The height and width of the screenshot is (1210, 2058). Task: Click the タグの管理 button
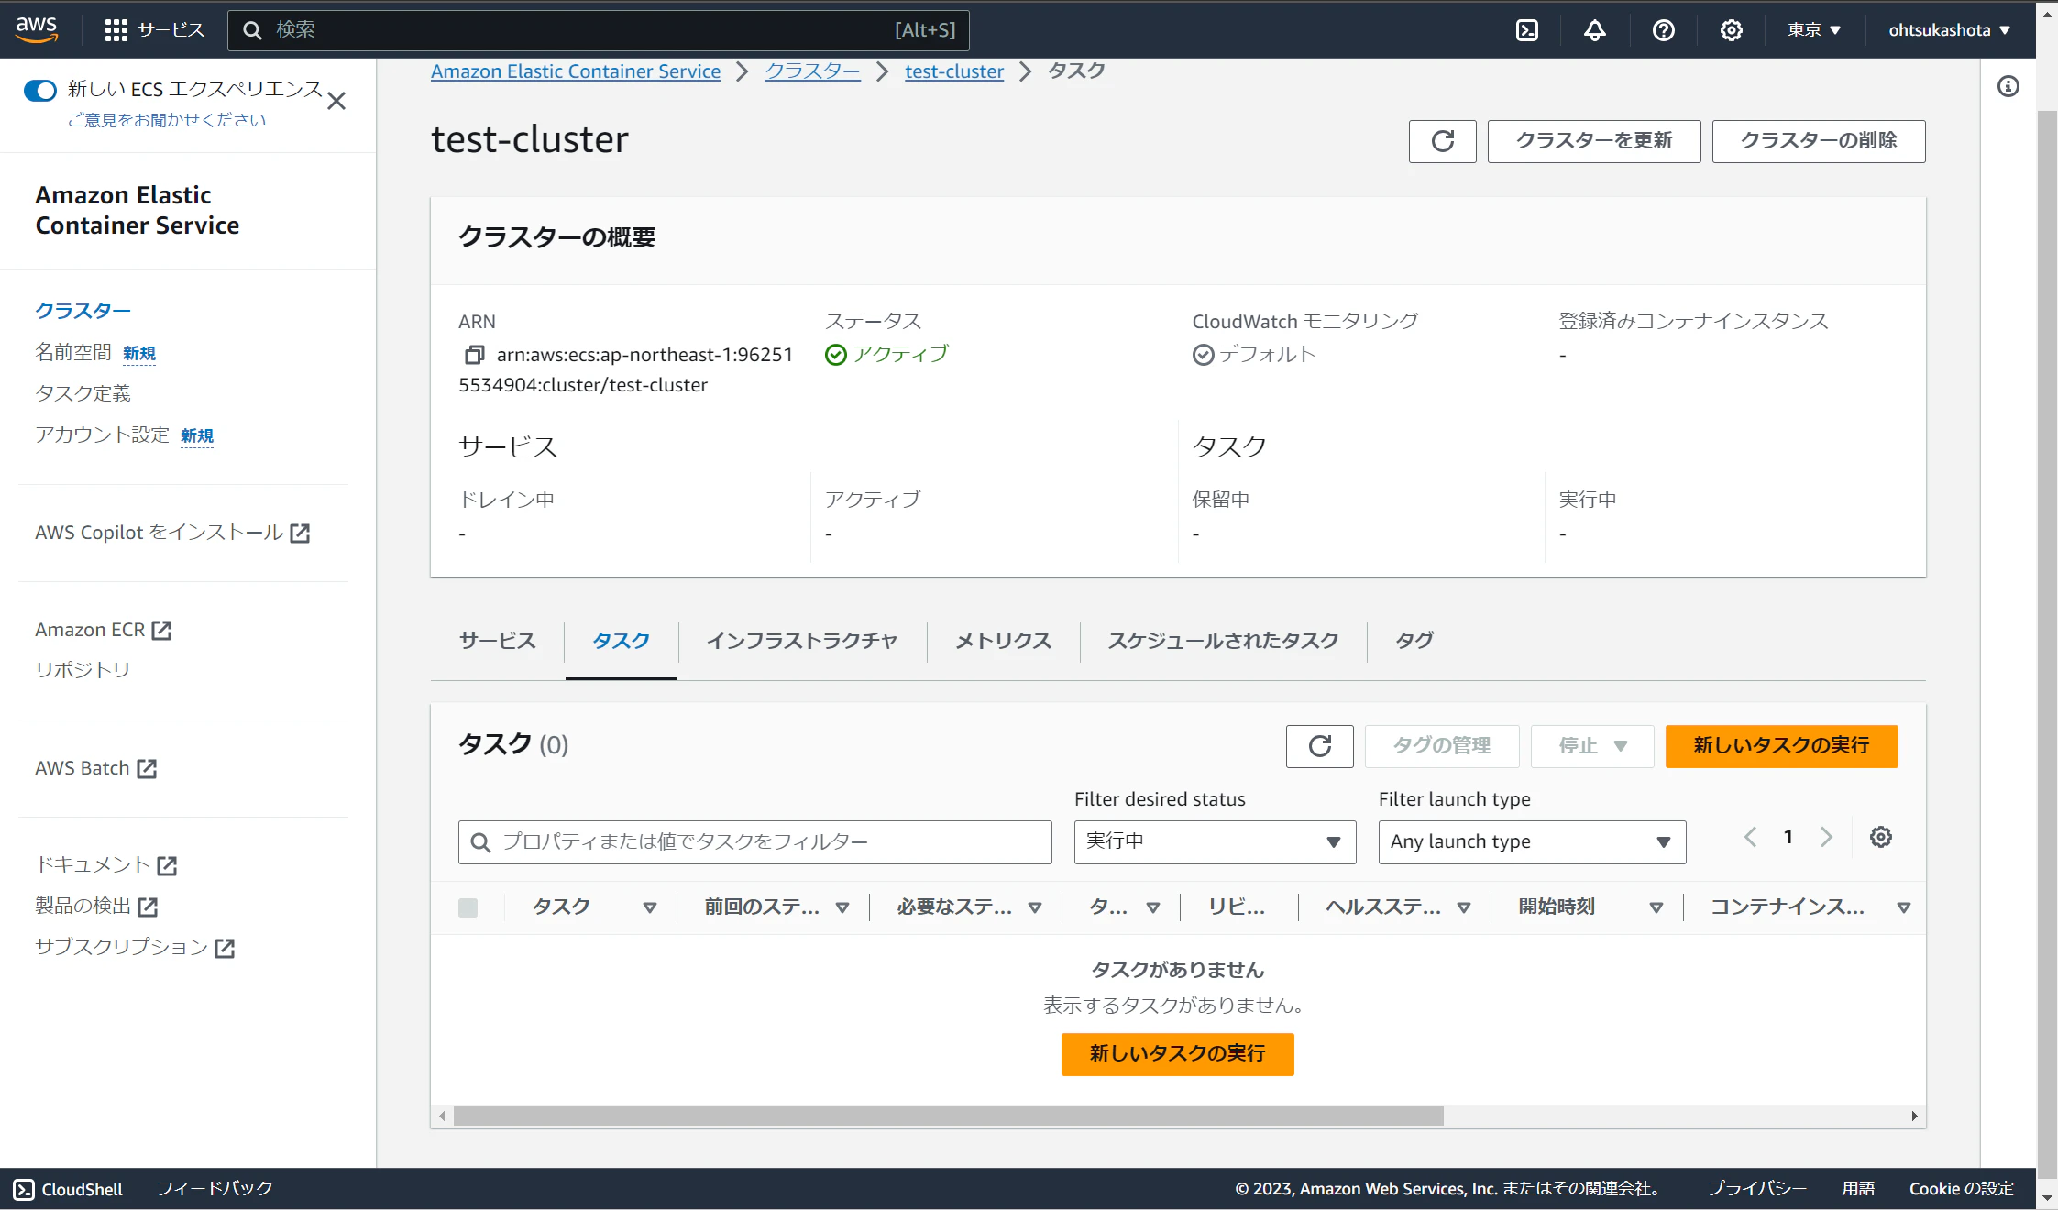click(1442, 746)
